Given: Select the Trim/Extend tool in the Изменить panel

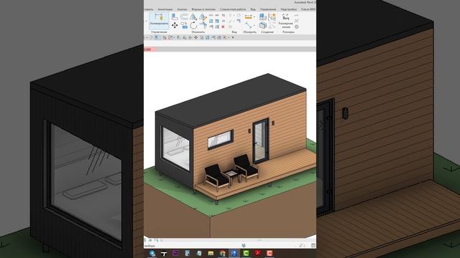Looking at the screenshot, I should tap(203, 24).
